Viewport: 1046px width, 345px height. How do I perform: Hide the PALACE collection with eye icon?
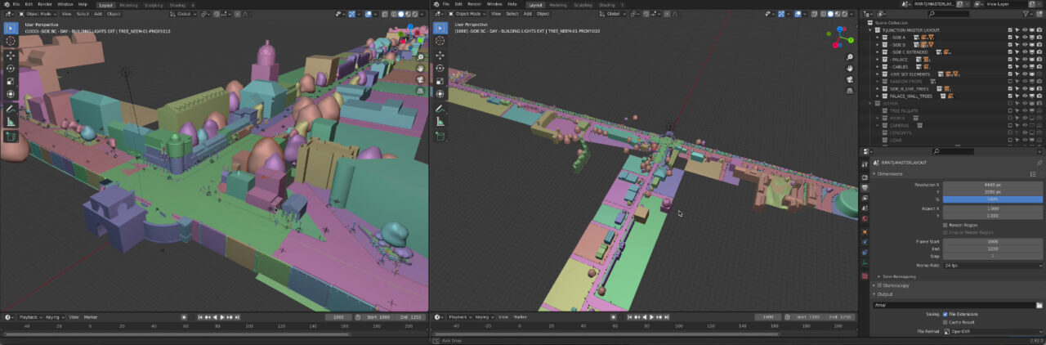(1024, 59)
